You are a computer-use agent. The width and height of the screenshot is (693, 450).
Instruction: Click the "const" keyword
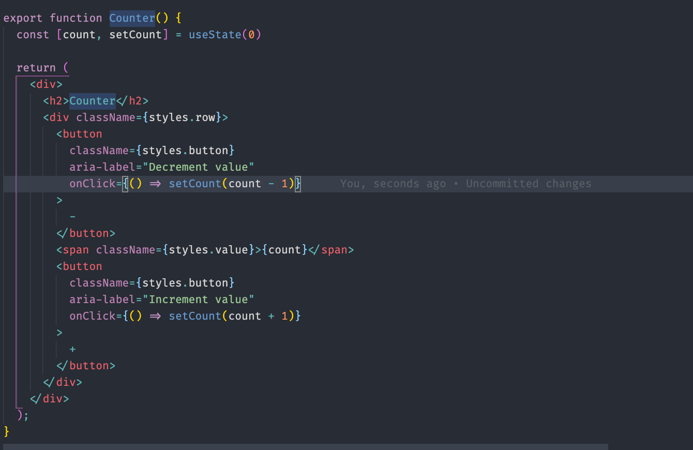(33, 35)
